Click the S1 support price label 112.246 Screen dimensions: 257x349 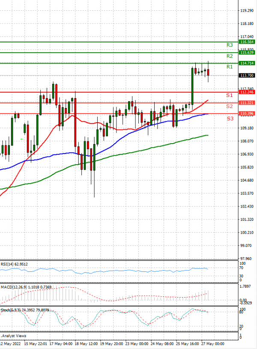[x=247, y=92]
